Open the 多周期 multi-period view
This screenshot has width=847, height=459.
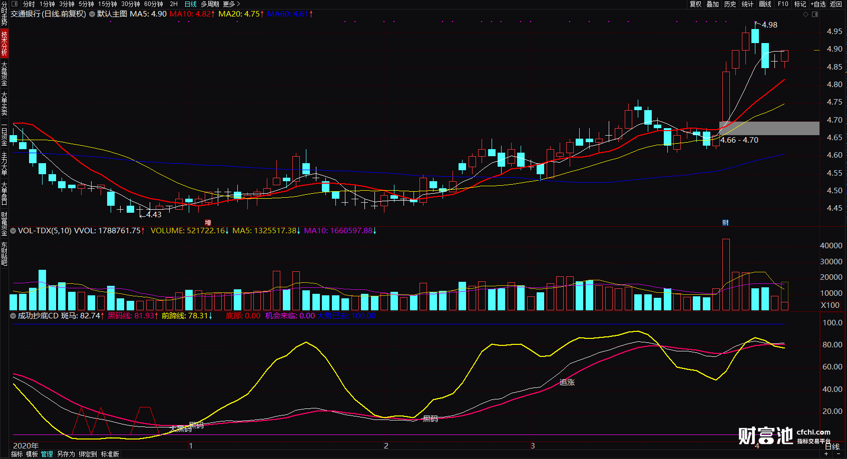(x=210, y=4)
